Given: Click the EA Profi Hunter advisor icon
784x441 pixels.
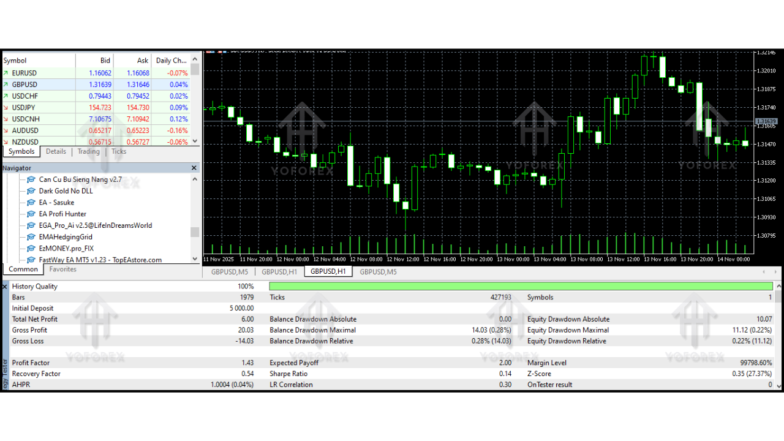Looking at the screenshot, I should click(31, 214).
